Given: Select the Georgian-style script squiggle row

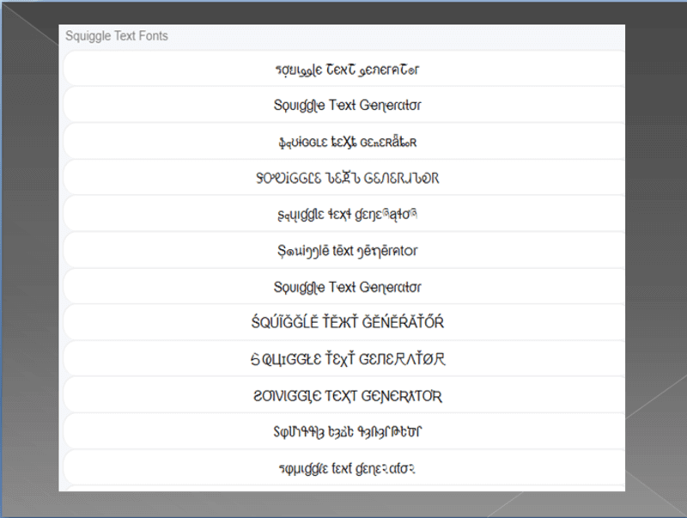Looking at the screenshot, I should [x=344, y=431].
